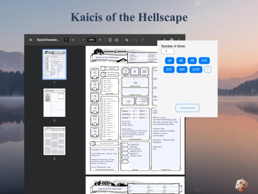Click the KaicisCharacter file name in toolbar
Screen dimensions: 258x194
coord(48,40)
